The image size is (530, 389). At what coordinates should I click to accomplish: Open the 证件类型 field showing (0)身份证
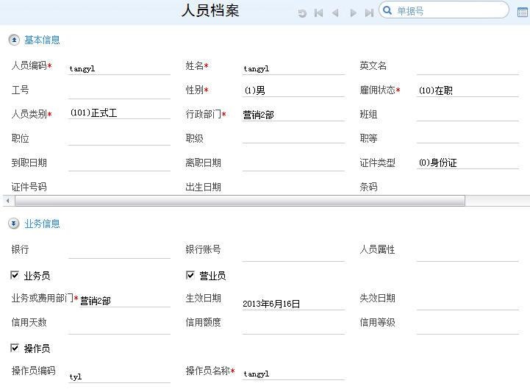tap(468, 163)
